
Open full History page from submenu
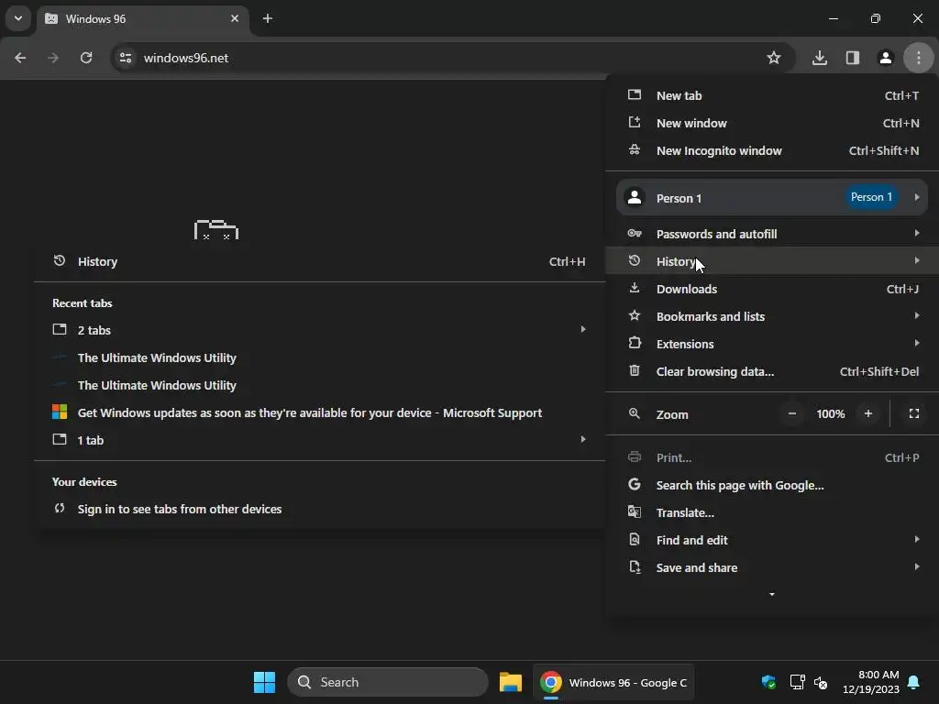[x=319, y=261]
